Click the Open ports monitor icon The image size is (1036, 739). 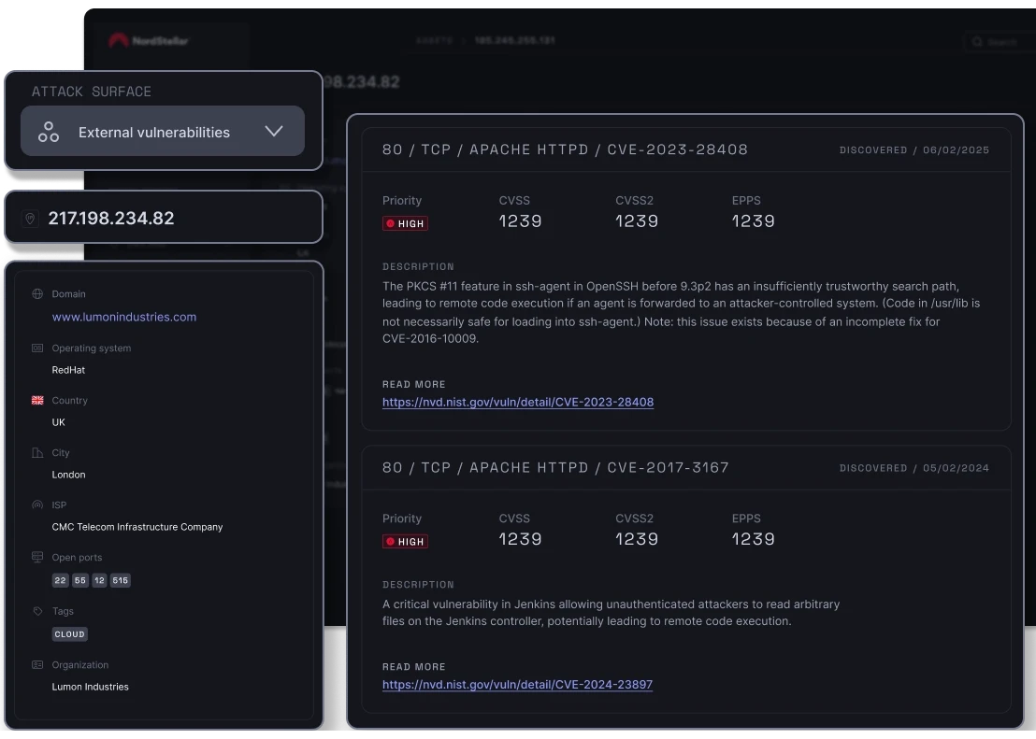coord(37,557)
